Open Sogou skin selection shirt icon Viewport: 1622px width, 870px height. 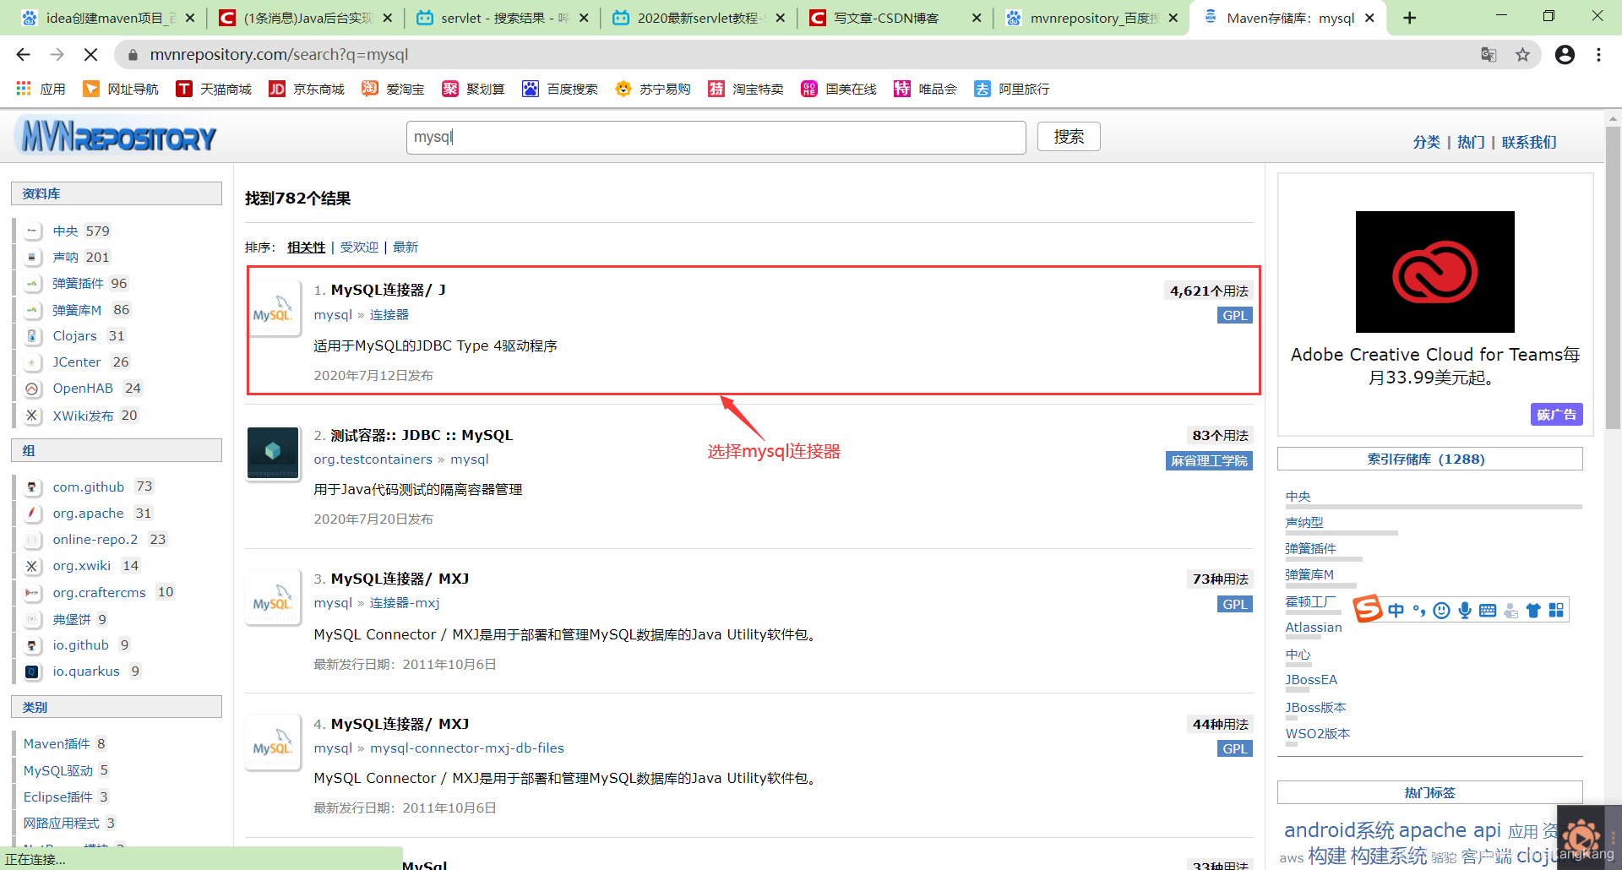1532,610
